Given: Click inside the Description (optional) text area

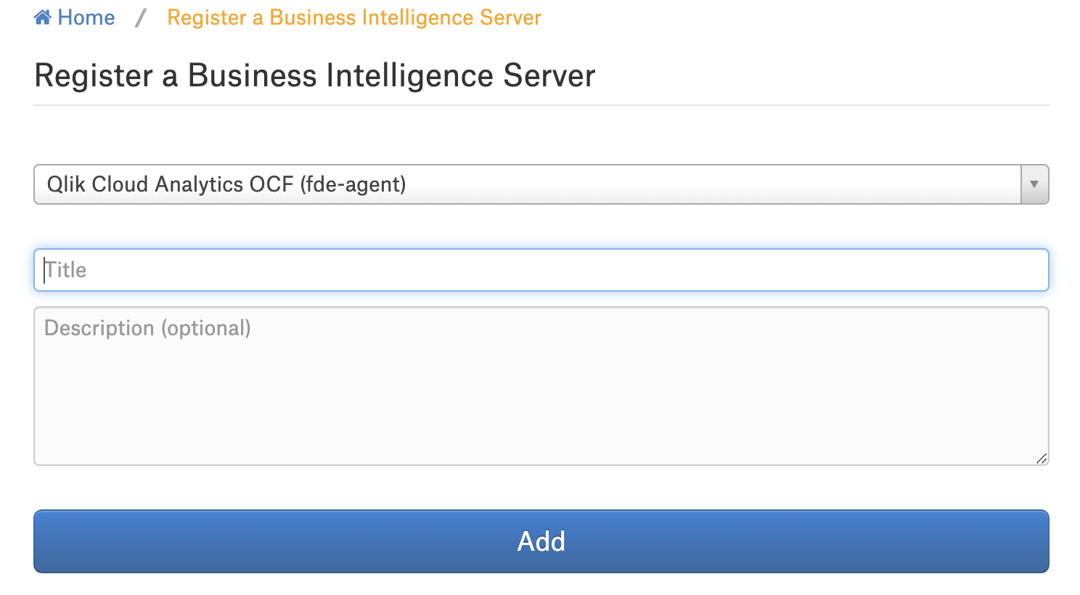Looking at the screenshot, I should pyautogui.click(x=541, y=386).
